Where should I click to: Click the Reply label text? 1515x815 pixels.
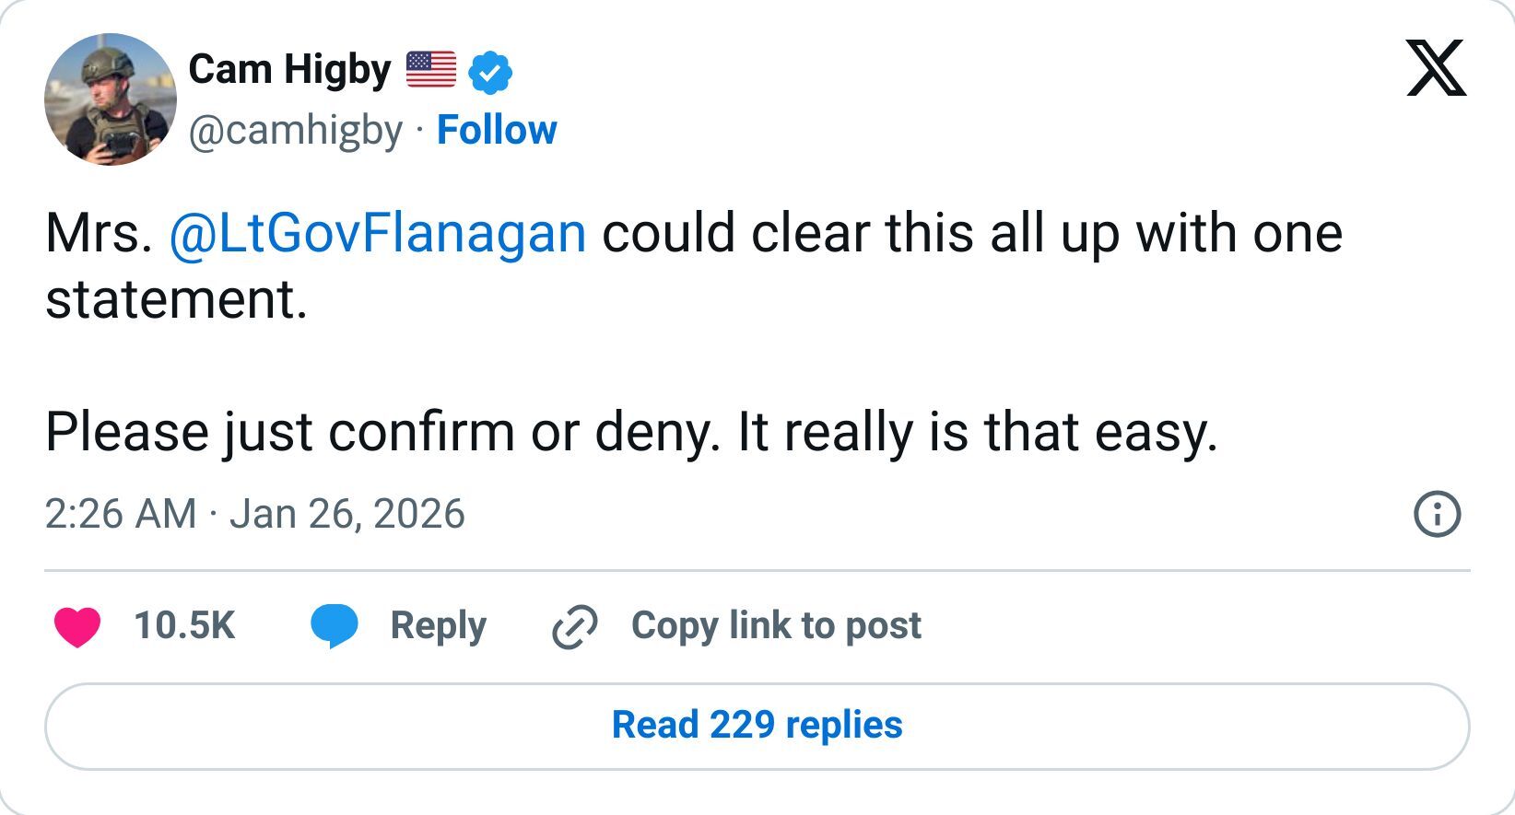click(438, 624)
